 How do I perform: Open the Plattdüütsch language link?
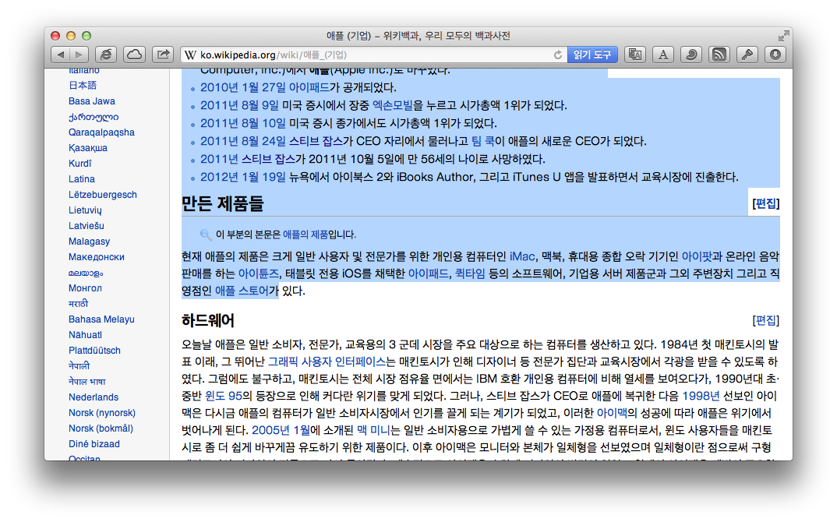94,351
